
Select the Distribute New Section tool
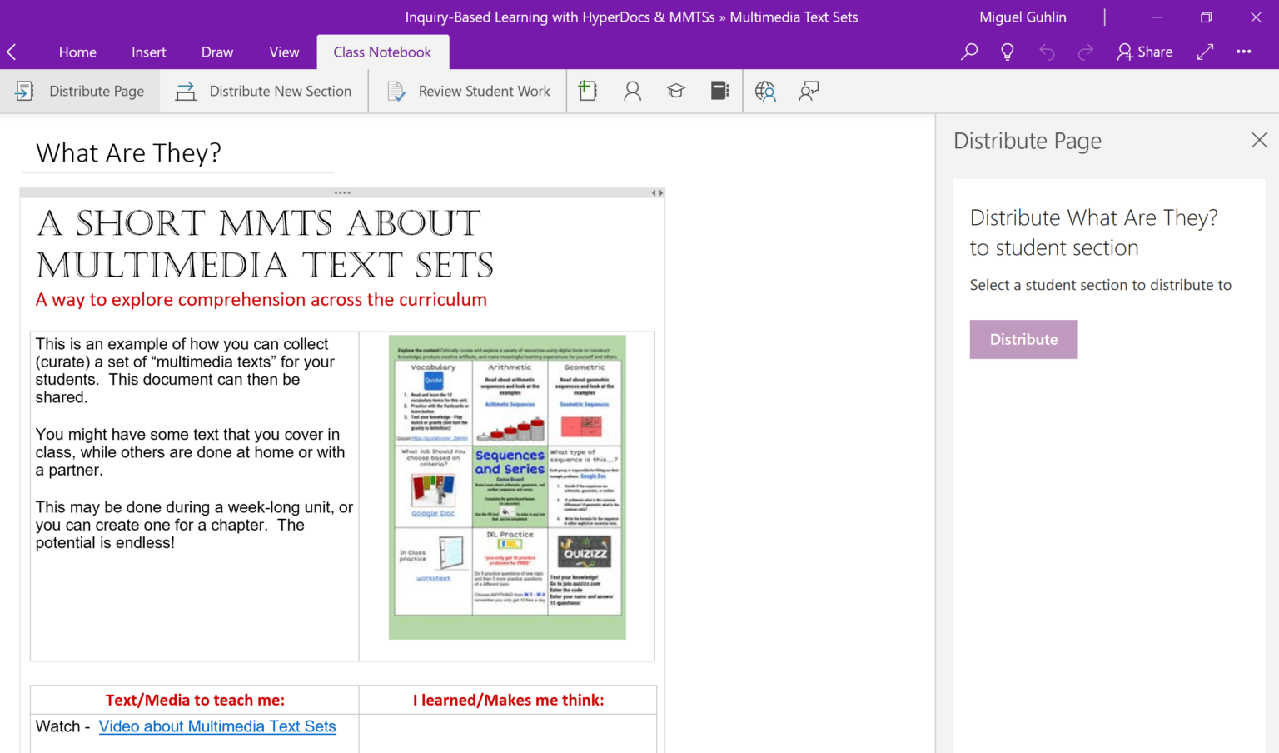pyautogui.click(x=264, y=91)
